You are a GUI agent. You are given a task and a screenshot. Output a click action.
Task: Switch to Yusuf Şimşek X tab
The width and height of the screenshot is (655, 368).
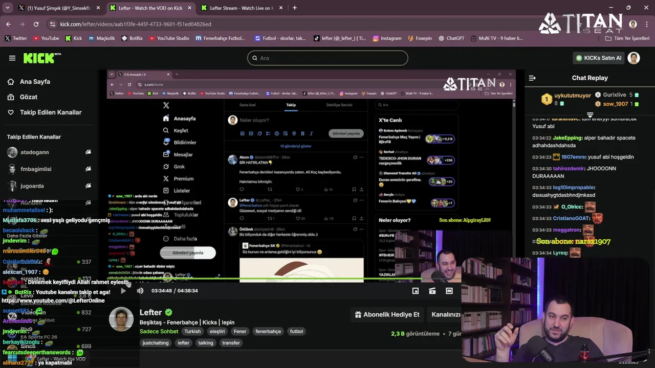click(x=59, y=8)
